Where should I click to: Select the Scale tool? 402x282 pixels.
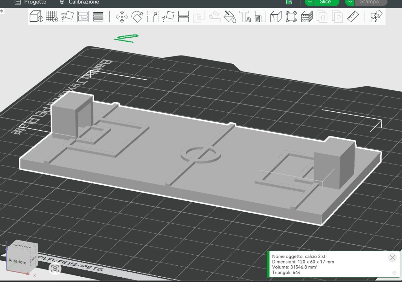pos(153,16)
